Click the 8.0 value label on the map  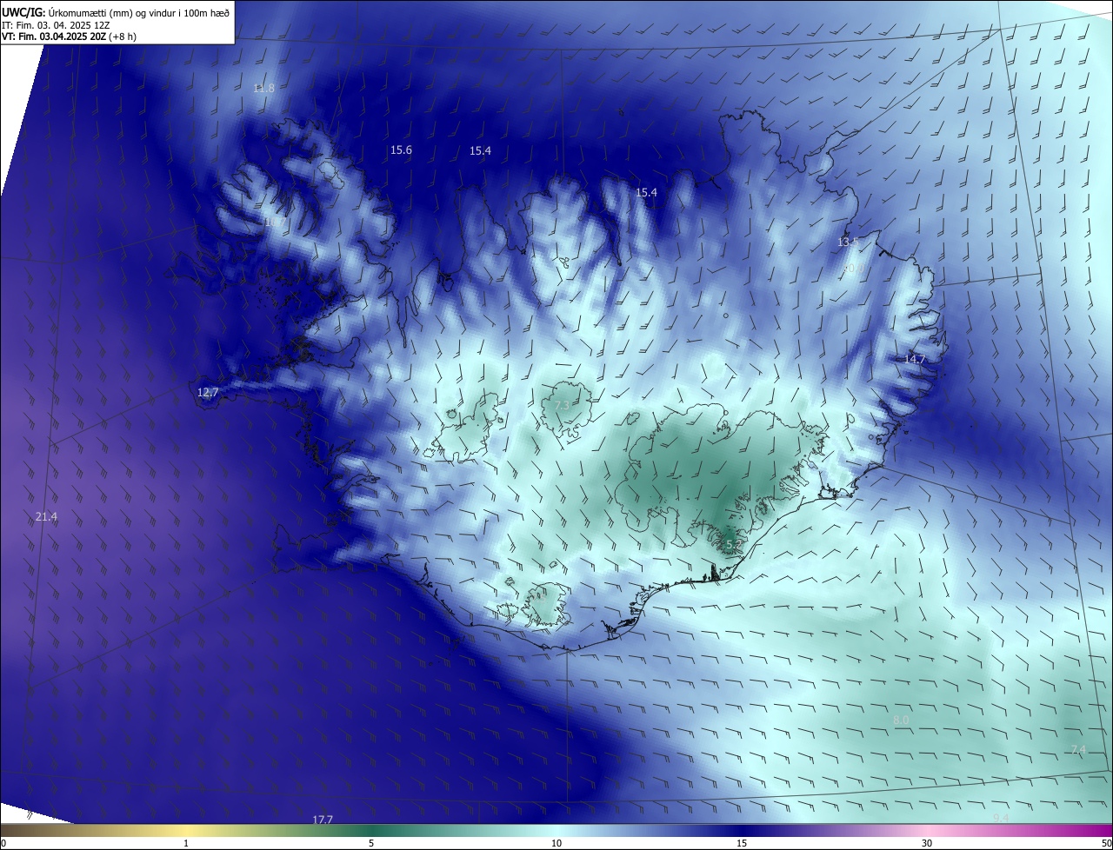pyautogui.click(x=901, y=721)
